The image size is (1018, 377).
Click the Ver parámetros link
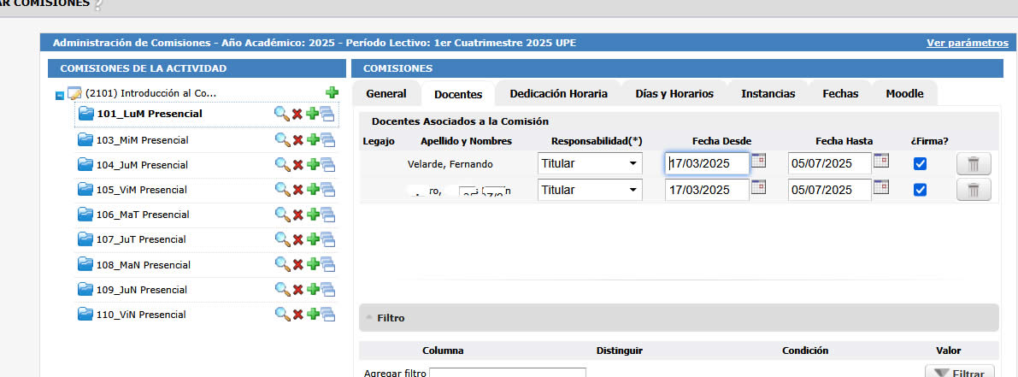pos(967,43)
